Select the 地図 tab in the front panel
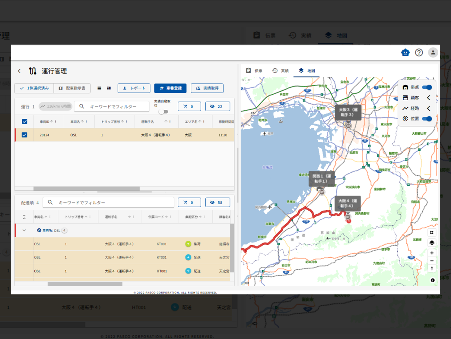This screenshot has height=339, width=451. pos(306,71)
